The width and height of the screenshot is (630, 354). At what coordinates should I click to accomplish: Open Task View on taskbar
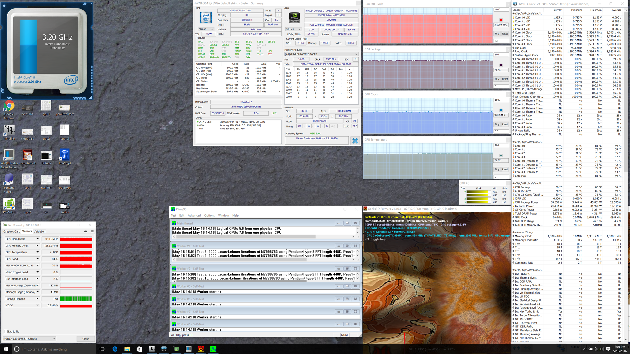102,349
